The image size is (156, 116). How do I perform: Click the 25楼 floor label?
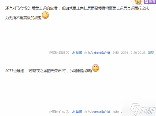(116, 112)
